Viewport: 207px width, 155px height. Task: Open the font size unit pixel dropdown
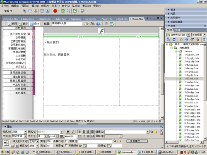pyautogui.click(x=57, y=136)
